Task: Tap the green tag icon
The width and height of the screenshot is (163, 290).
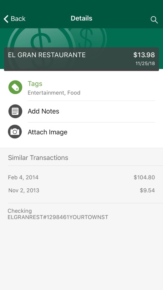Action: (15, 87)
